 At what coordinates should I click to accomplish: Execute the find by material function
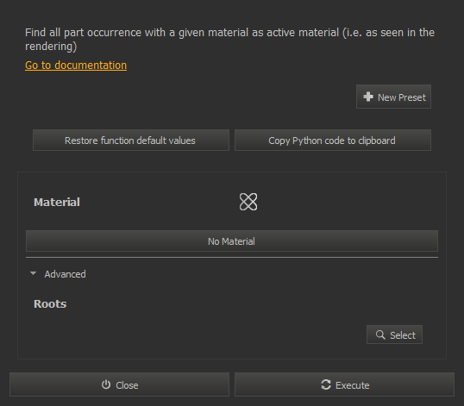(x=344, y=384)
